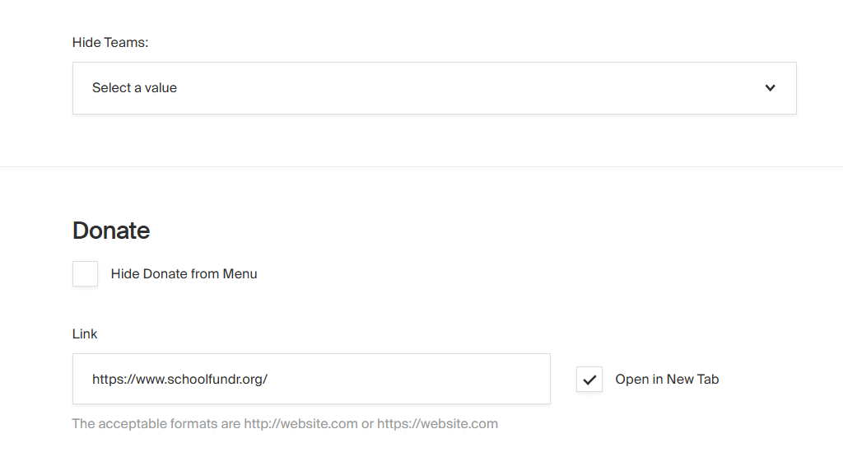Viewport: 843px width, 471px height.
Task: Click the acceptable formats helper text
Action: [x=285, y=424]
